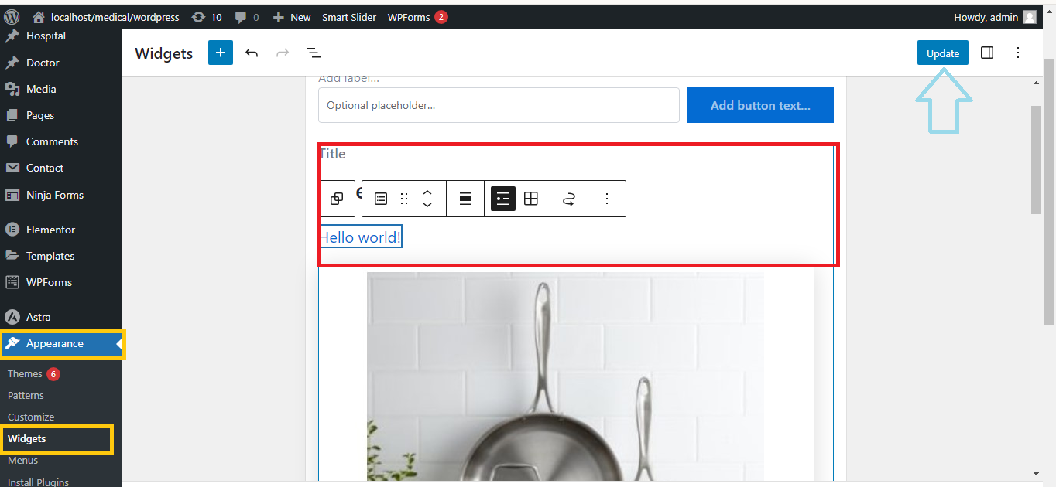Switch Latest Posts to grid view
This screenshot has height=487, width=1056.
point(531,199)
